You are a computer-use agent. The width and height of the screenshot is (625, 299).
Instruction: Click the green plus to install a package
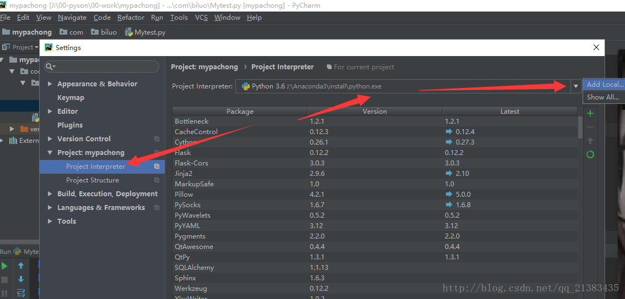point(590,114)
